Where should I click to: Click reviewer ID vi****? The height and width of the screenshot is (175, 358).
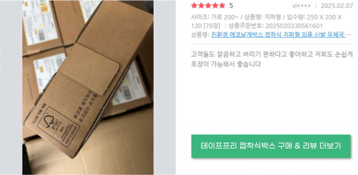coord(301,6)
